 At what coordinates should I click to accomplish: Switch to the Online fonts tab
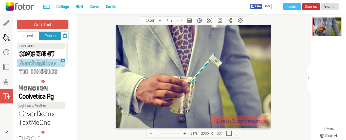click(50, 36)
